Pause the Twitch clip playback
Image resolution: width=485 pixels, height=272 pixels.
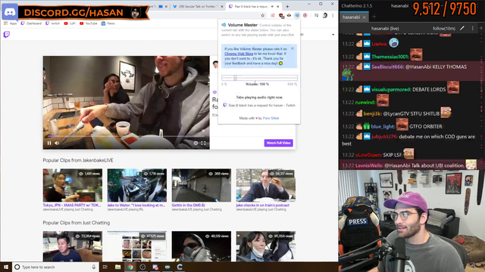point(49,143)
